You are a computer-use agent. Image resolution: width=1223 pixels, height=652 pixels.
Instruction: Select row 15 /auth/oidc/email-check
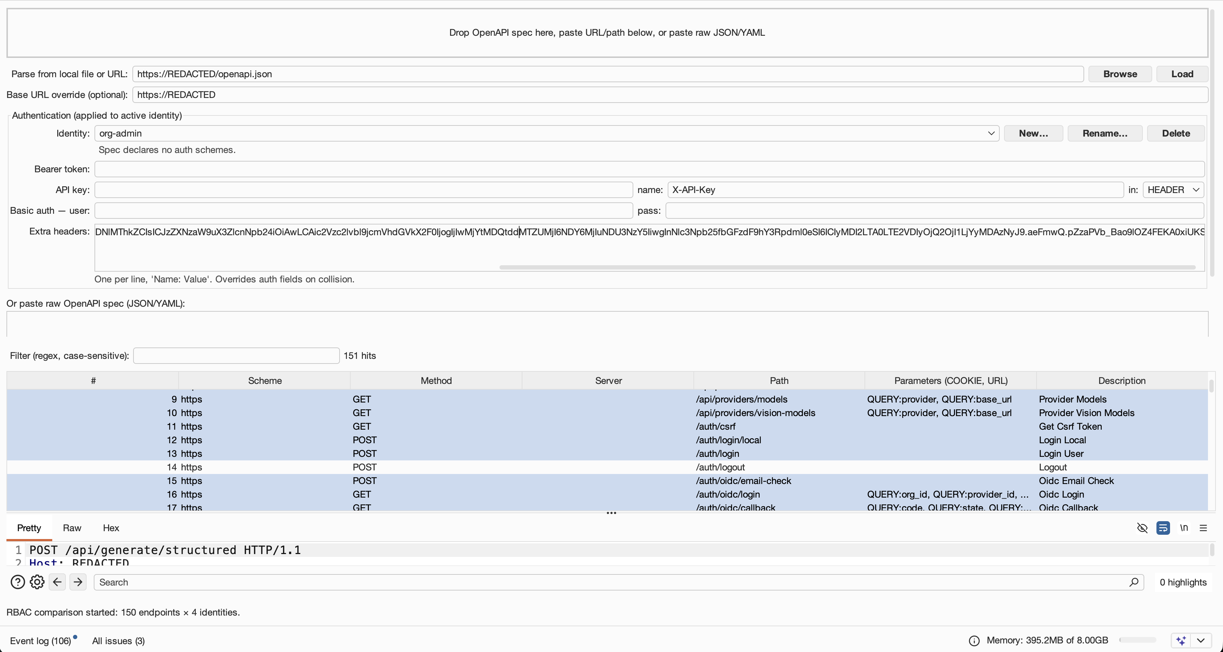pyautogui.click(x=607, y=481)
